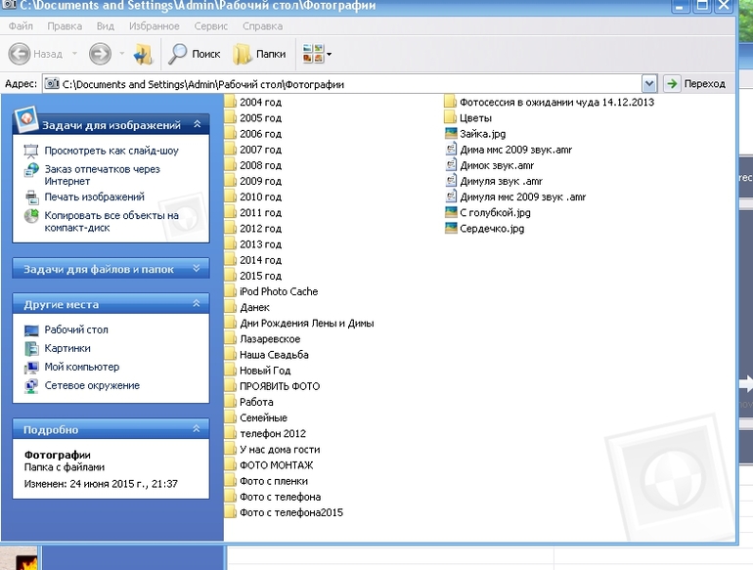Select the Зайка.jpg image file
The image size is (753, 570).
click(481, 133)
